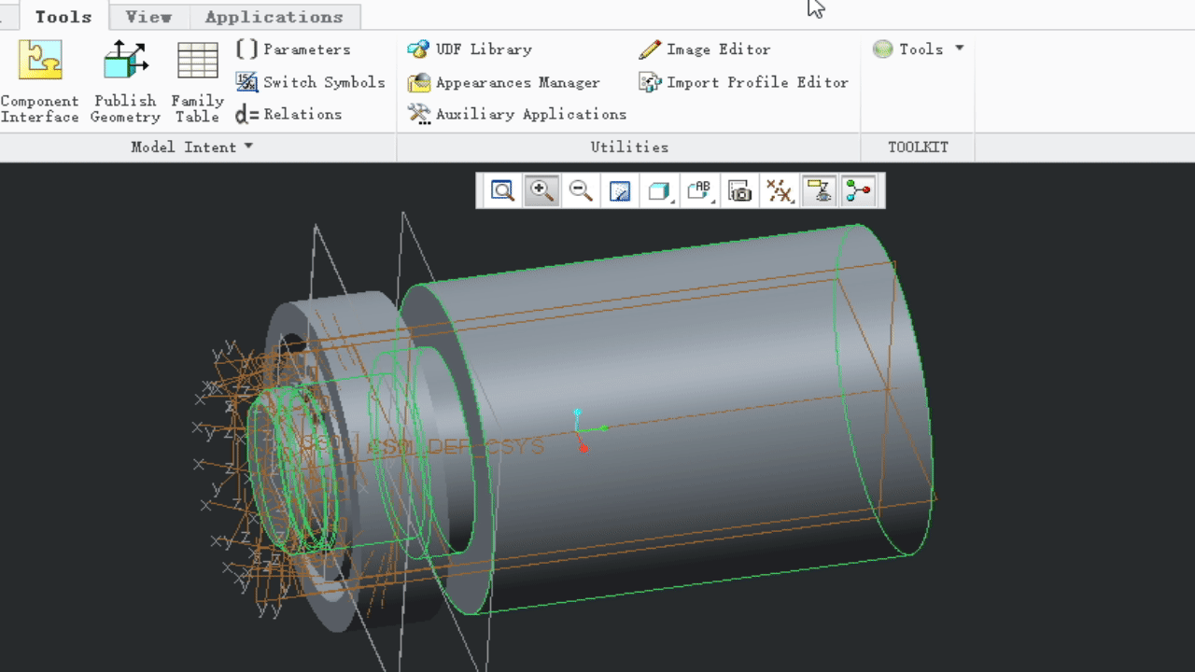Open the View Manager icon
The width and height of the screenshot is (1195, 672).
(740, 191)
